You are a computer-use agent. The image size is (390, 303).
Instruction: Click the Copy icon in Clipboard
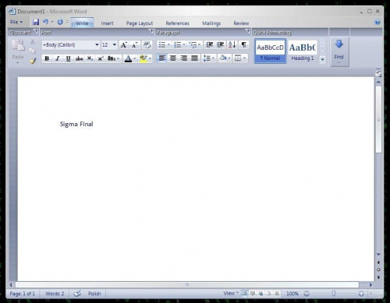[x=33, y=51]
